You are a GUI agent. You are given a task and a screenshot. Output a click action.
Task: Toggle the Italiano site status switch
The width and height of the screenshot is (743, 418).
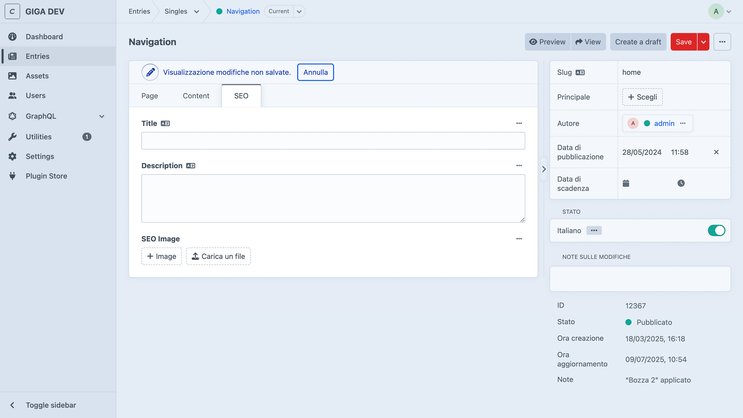pyautogui.click(x=716, y=230)
